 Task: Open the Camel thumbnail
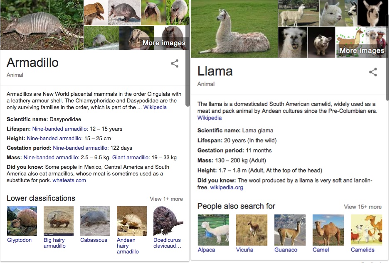[328, 230]
